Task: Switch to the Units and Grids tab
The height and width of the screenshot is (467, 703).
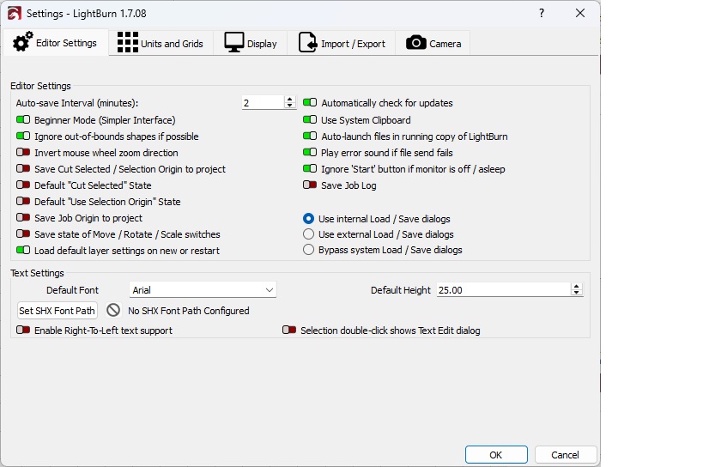Action: (x=161, y=43)
